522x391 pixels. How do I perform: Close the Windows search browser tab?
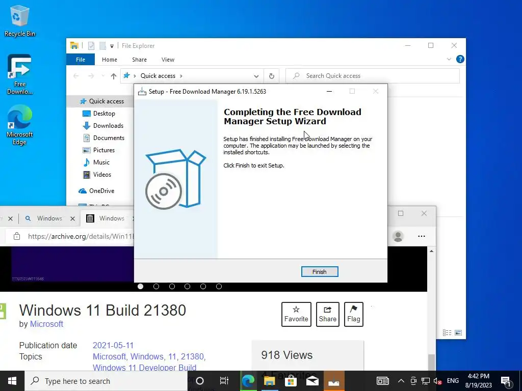point(72,219)
